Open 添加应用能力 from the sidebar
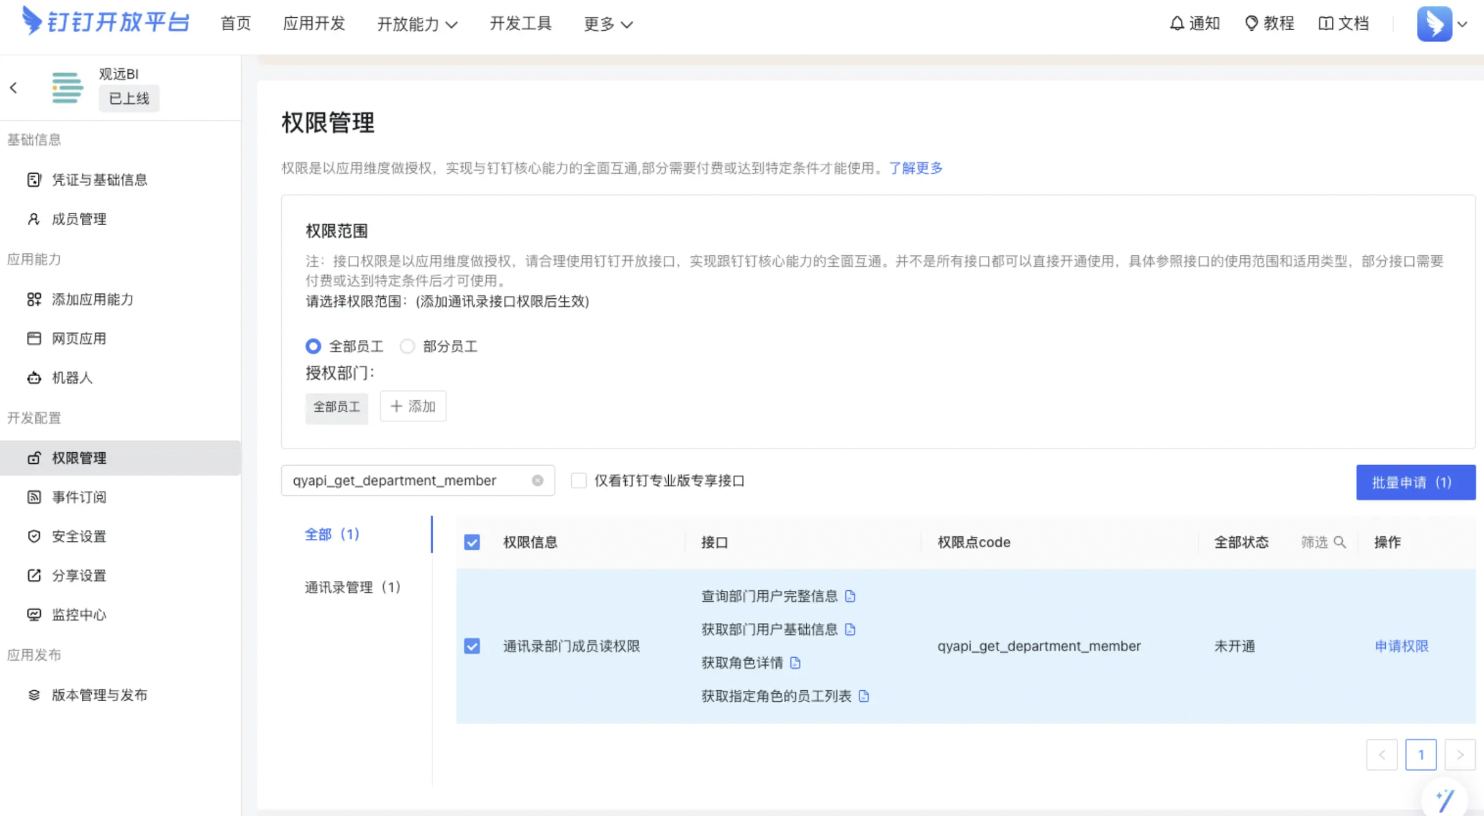This screenshot has height=816, width=1484. [x=120, y=299]
